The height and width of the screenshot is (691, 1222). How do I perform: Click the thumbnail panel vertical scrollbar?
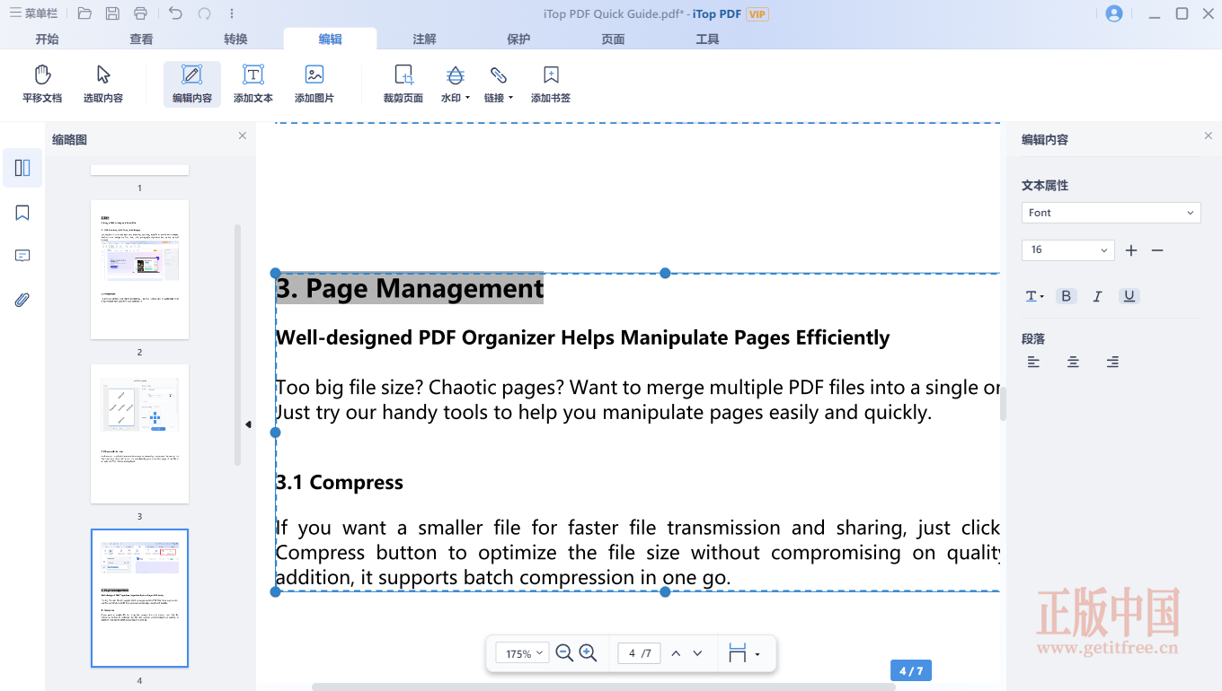(x=238, y=345)
